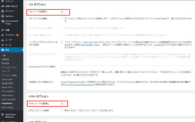Open メディア settings submenu
This screenshot has height=122, width=195.
coord(6,71)
